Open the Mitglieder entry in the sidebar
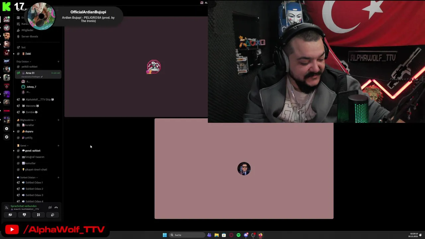 point(27,30)
